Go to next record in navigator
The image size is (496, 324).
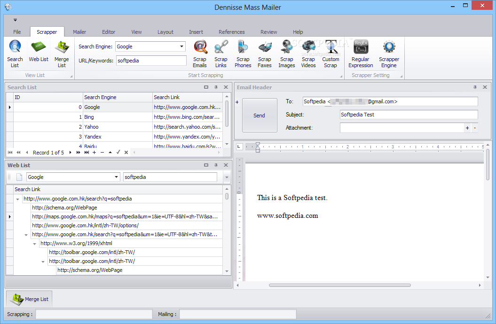[x=70, y=153]
